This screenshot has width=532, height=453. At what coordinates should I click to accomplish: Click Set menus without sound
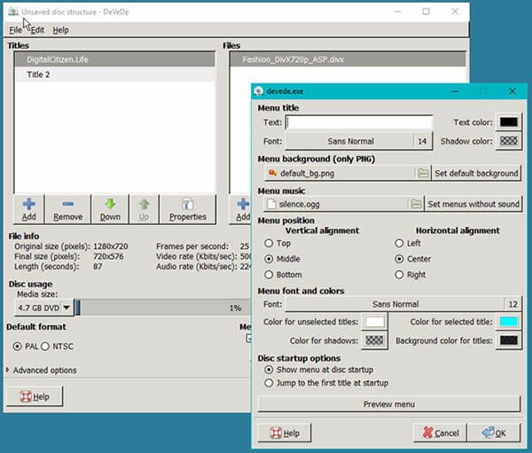pos(473,204)
